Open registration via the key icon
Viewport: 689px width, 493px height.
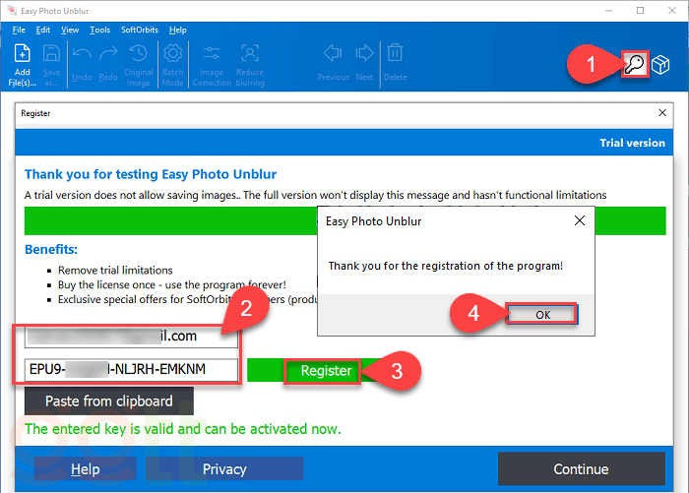point(635,65)
